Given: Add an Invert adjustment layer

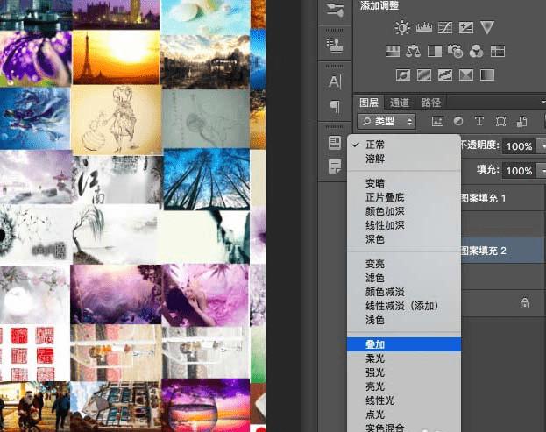Looking at the screenshot, I should pyautogui.click(x=403, y=74).
